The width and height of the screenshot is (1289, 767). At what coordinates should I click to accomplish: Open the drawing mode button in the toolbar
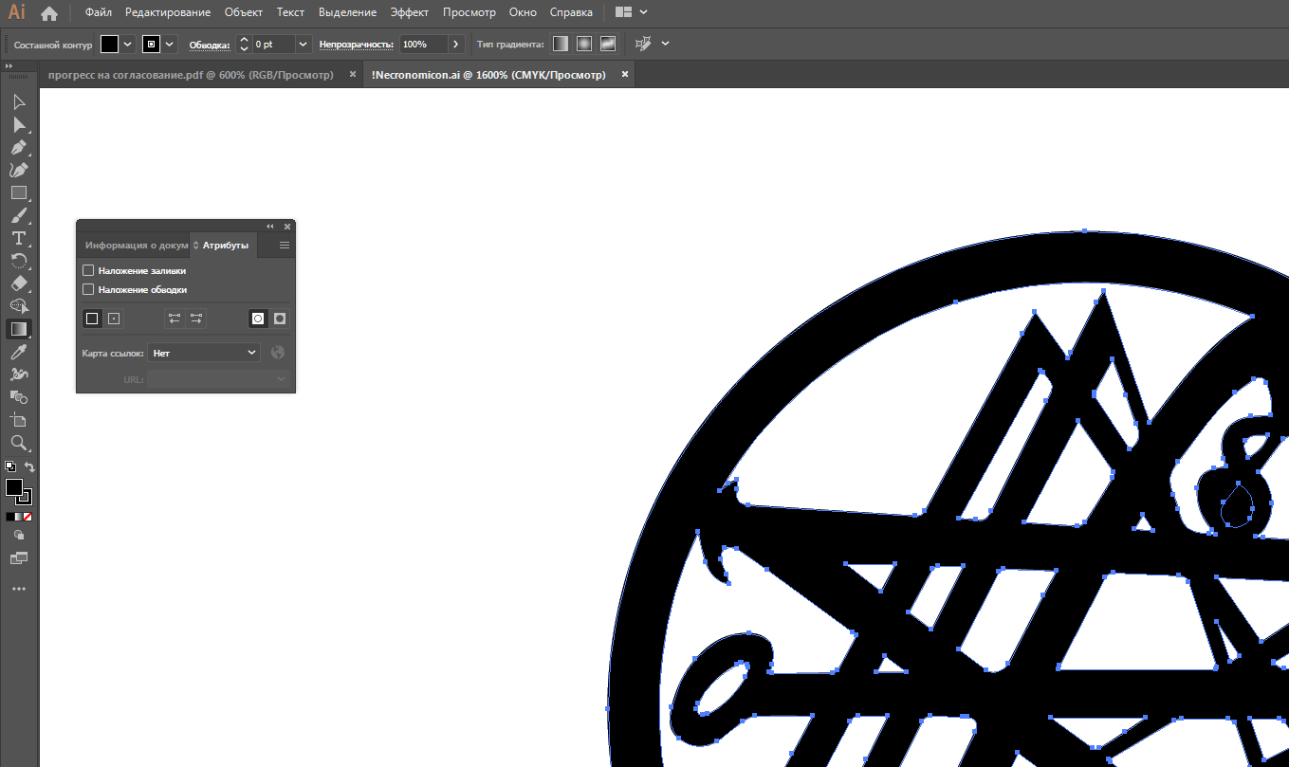pyautogui.click(x=19, y=536)
